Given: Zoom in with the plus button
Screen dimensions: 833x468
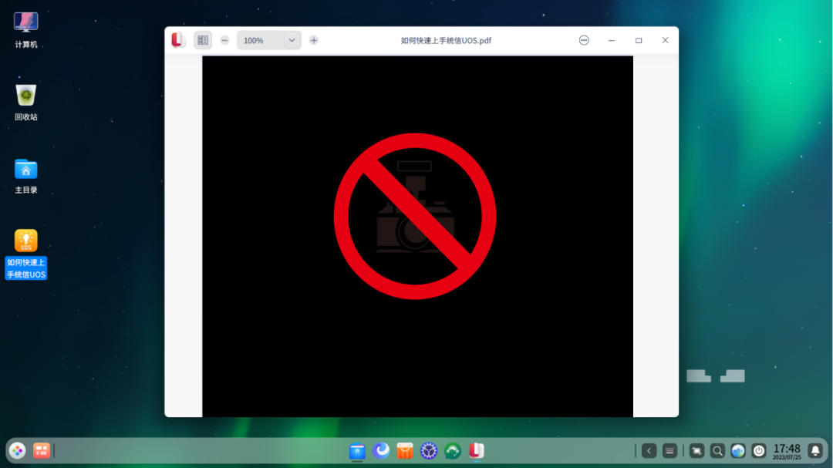Looking at the screenshot, I should point(314,40).
